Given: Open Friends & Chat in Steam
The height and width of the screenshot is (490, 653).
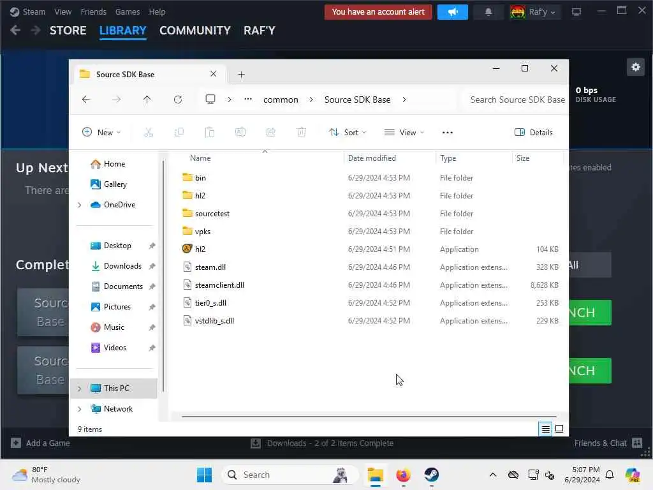Looking at the screenshot, I should coord(608,443).
